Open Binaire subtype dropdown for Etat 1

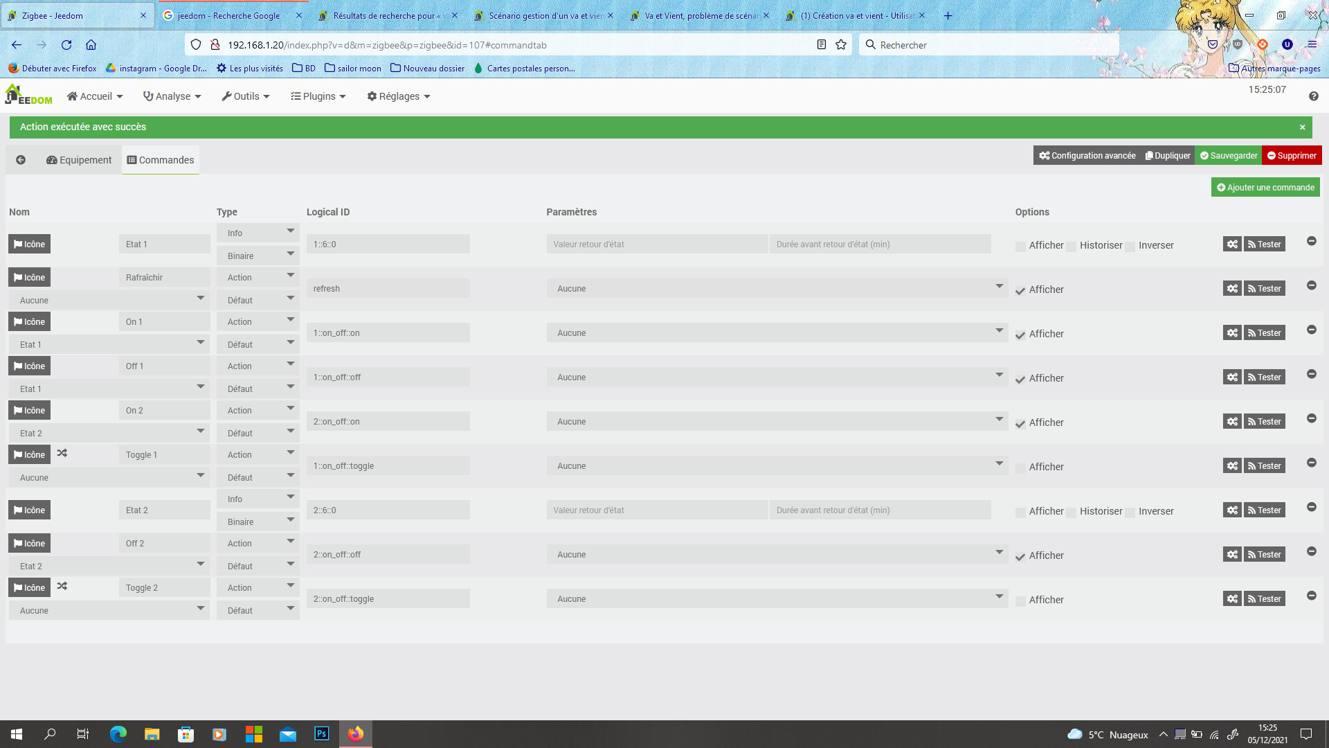[257, 256]
